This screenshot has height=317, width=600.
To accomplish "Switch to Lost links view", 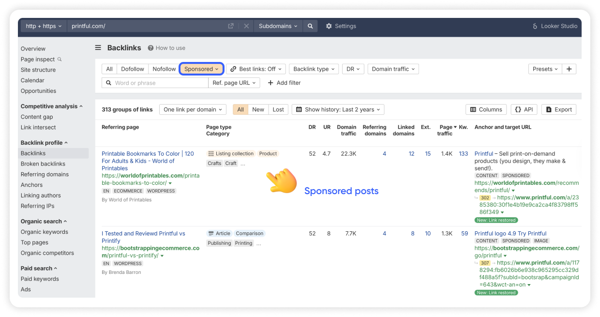I will (x=278, y=109).
